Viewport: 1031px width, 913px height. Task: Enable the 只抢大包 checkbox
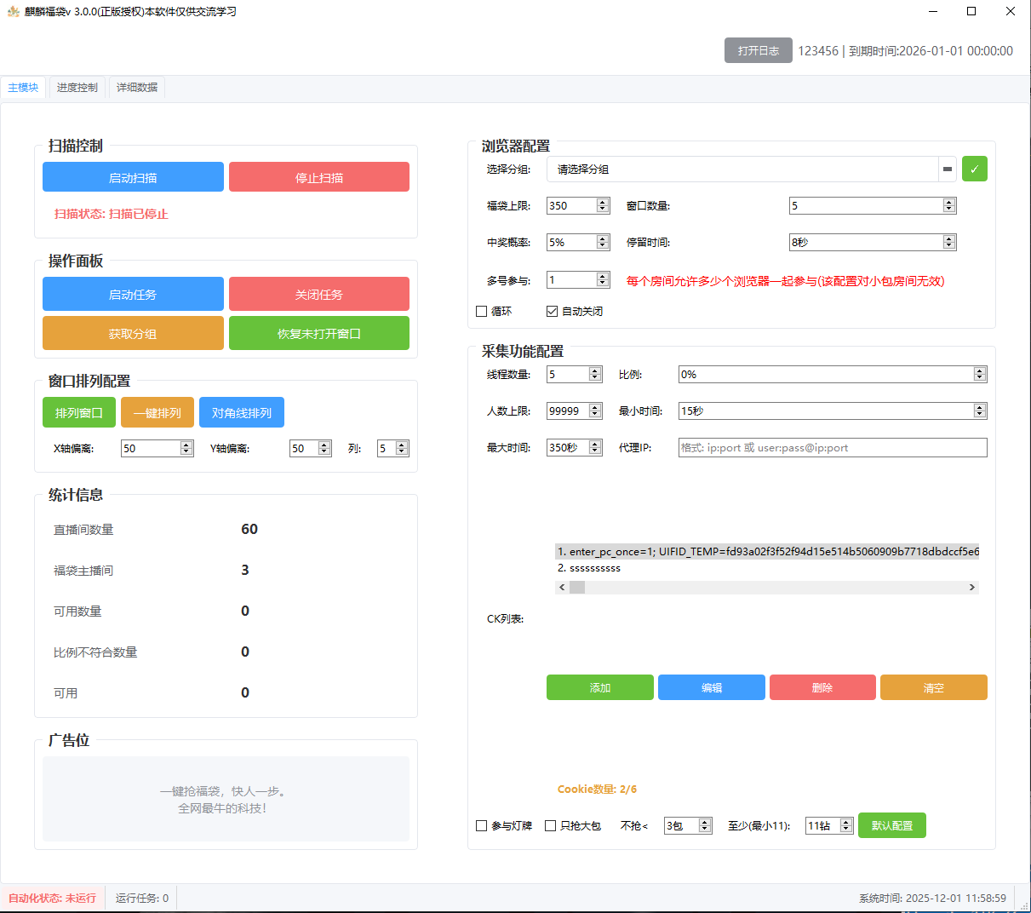[551, 826]
